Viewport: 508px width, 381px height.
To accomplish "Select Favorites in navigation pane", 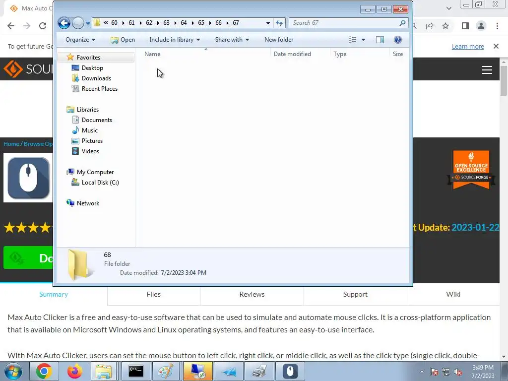I will pyautogui.click(x=88, y=58).
